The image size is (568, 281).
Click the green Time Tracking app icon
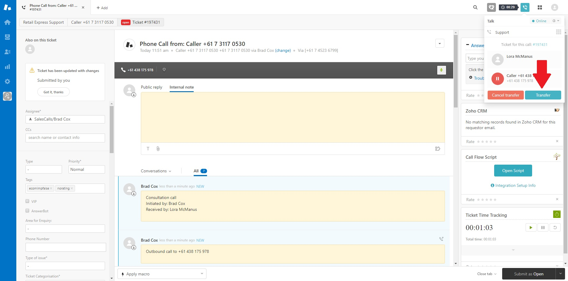[x=557, y=214]
